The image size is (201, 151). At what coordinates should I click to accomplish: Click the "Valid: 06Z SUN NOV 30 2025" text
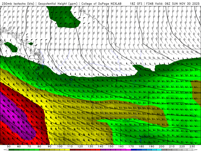click(x=177, y=4)
